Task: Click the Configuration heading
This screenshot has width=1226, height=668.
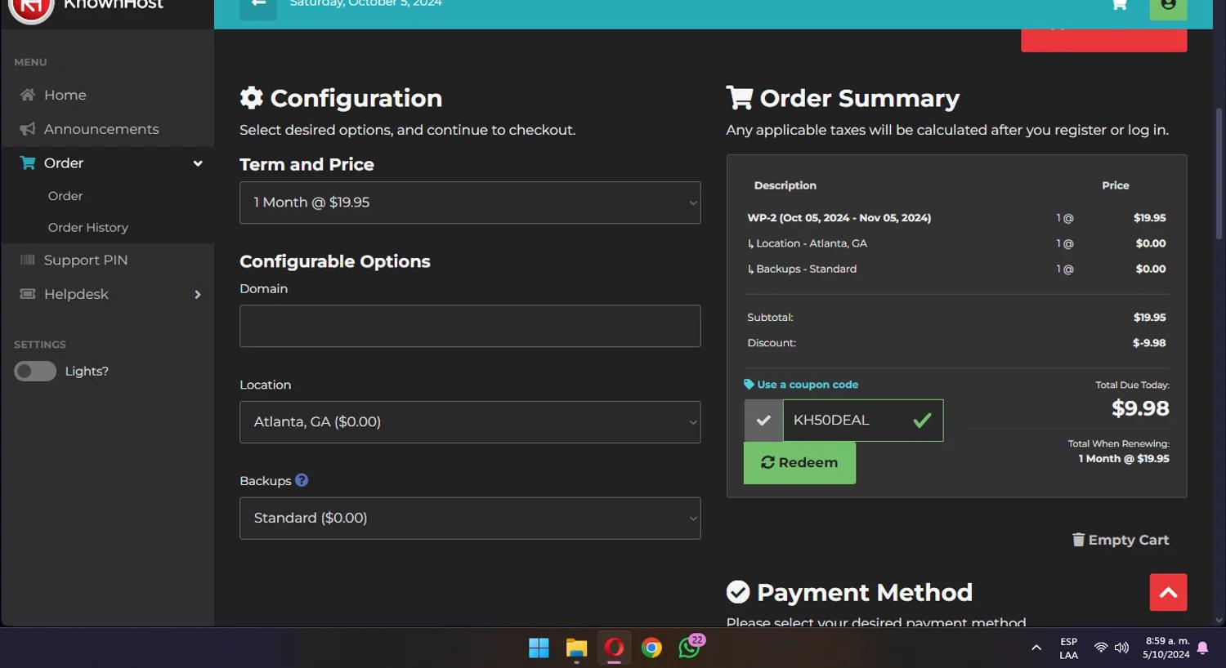Action: tap(341, 98)
